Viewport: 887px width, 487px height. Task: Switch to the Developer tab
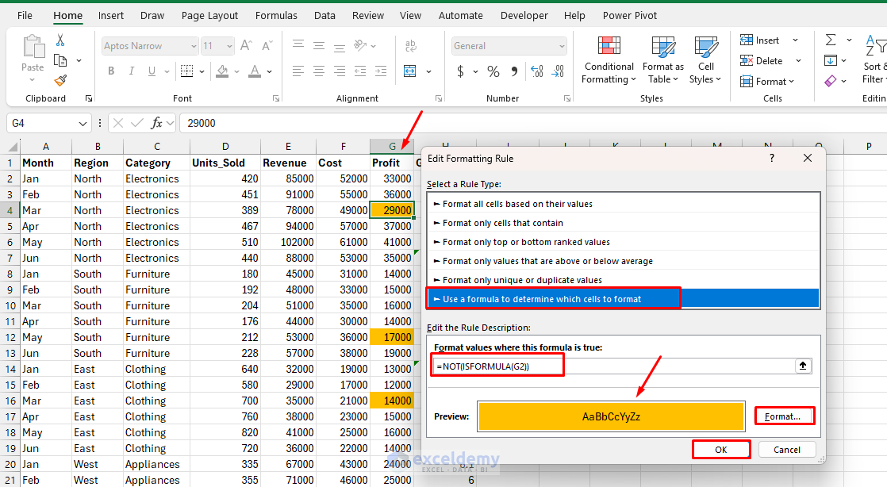point(524,15)
